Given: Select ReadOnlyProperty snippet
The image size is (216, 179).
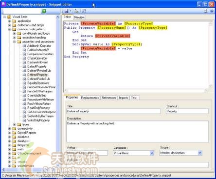Looking at the screenshot, I should (x=38, y=108).
